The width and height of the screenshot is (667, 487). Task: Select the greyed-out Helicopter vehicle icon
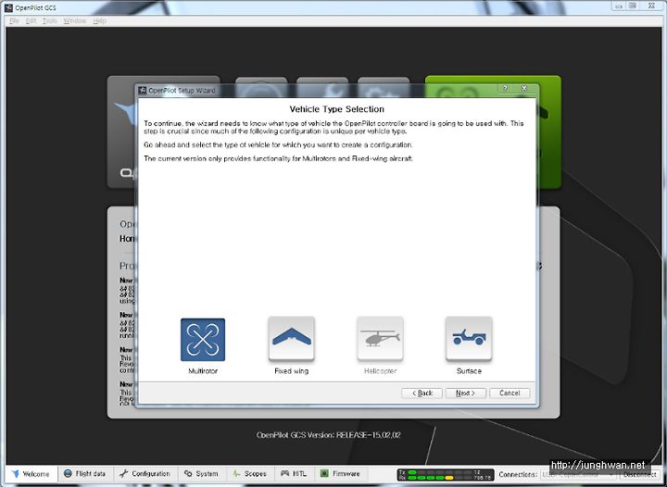pyautogui.click(x=380, y=339)
